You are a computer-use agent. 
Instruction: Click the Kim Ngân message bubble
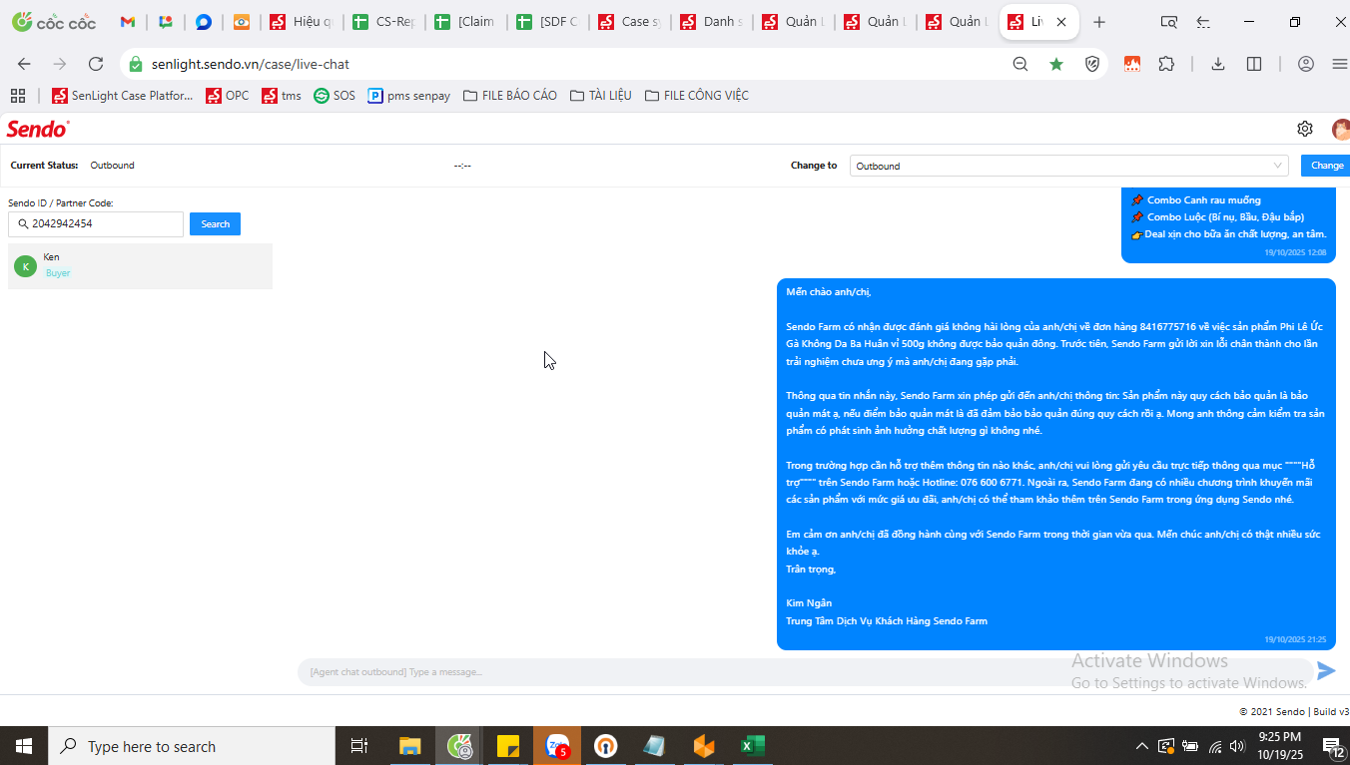(1056, 464)
